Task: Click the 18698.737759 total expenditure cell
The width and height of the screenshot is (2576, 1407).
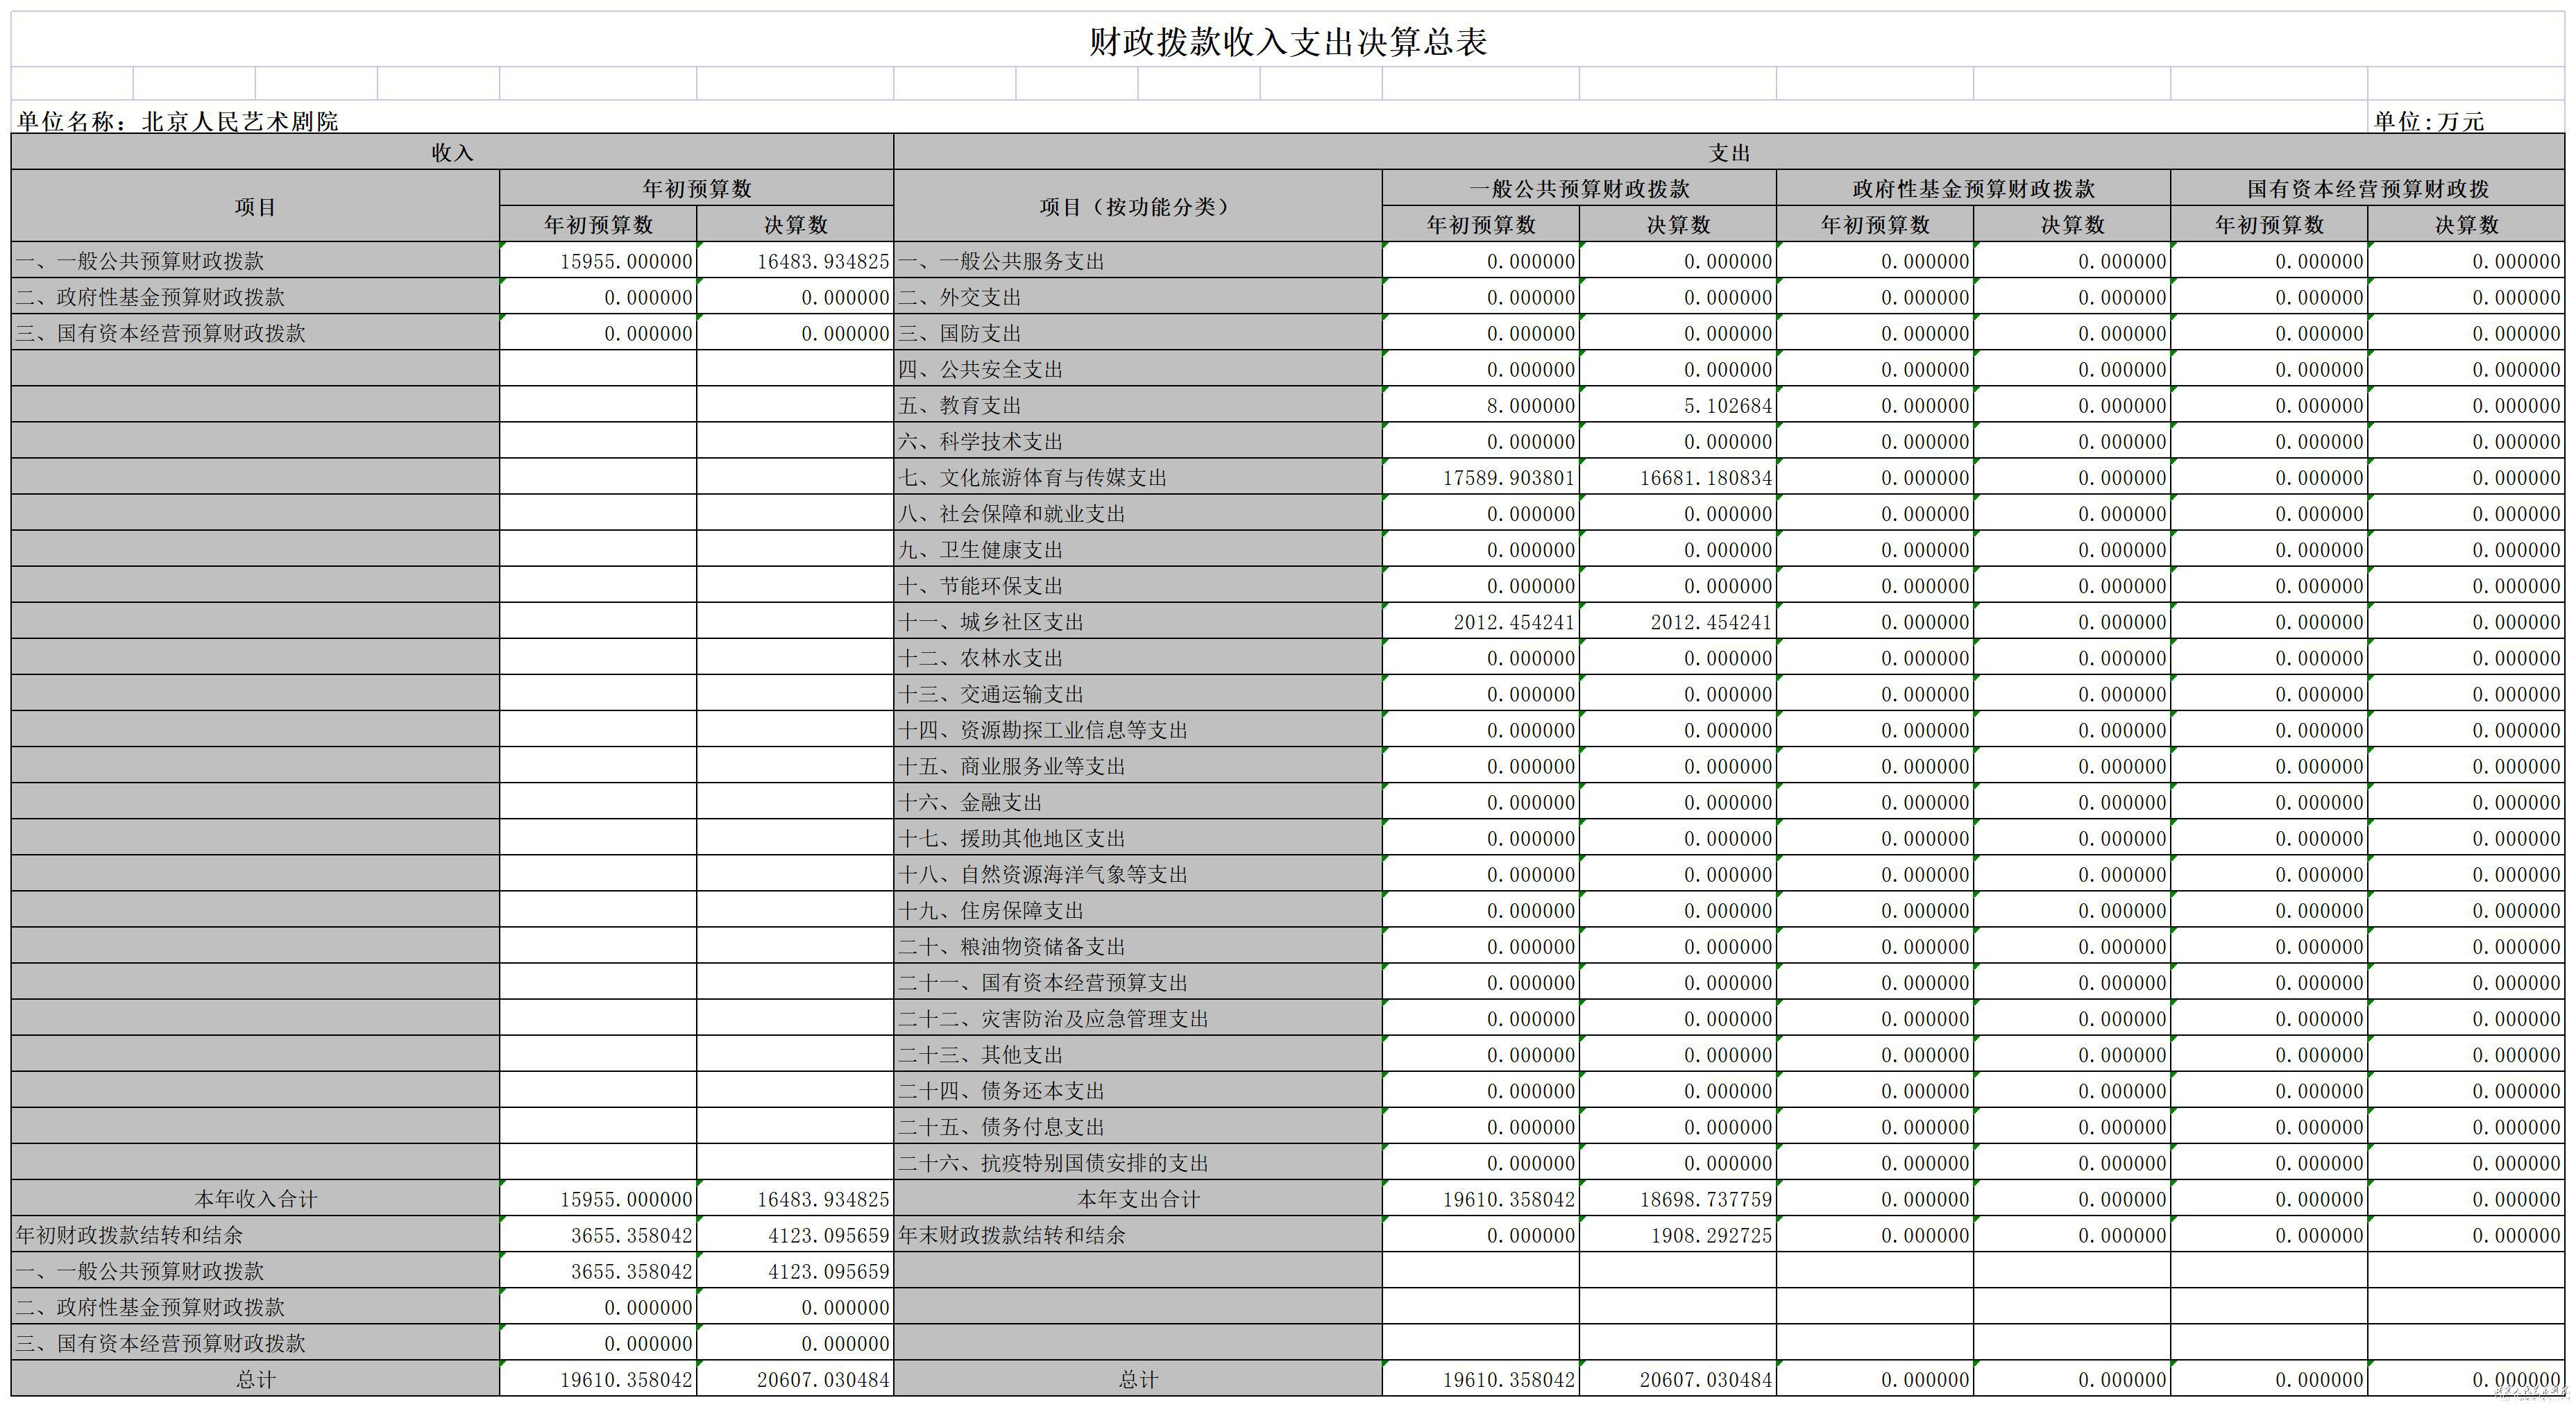Action: (1678, 1198)
